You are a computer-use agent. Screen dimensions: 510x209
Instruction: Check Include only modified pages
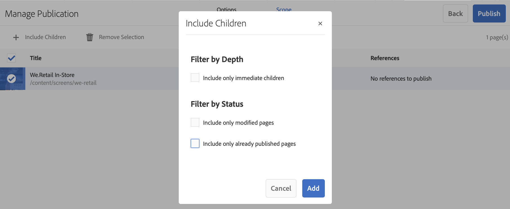(195, 122)
